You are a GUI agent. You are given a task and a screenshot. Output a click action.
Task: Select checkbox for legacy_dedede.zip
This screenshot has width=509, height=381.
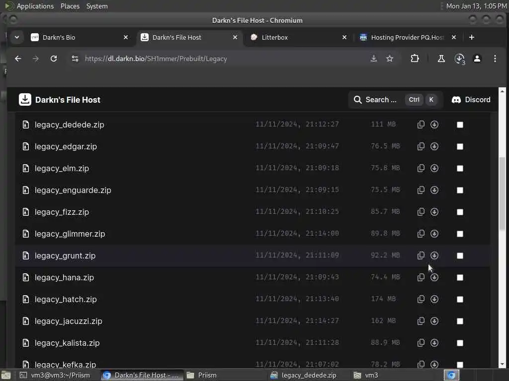tap(460, 125)
